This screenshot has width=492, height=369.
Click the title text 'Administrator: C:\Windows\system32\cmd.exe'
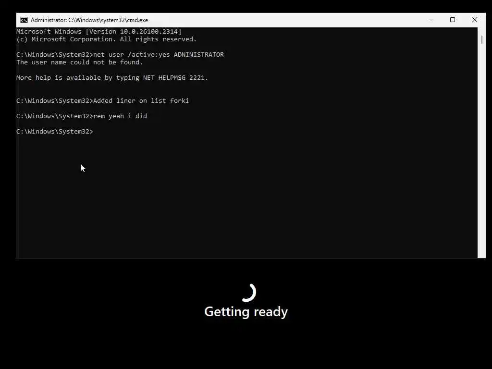point(89,20)
